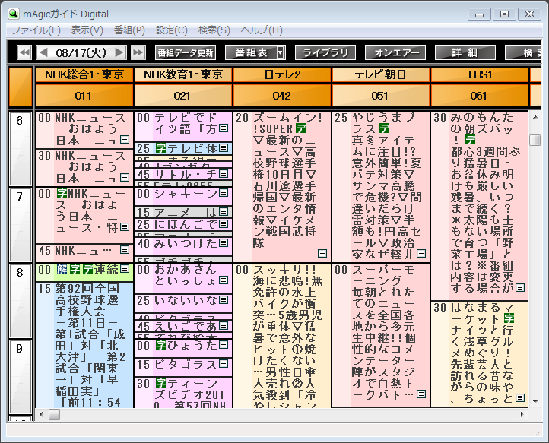The height and width of the screenshot is (443, 549).
Task: Open detail icon for みのもんたの朝ズバッ
Action: coord(520,288)
